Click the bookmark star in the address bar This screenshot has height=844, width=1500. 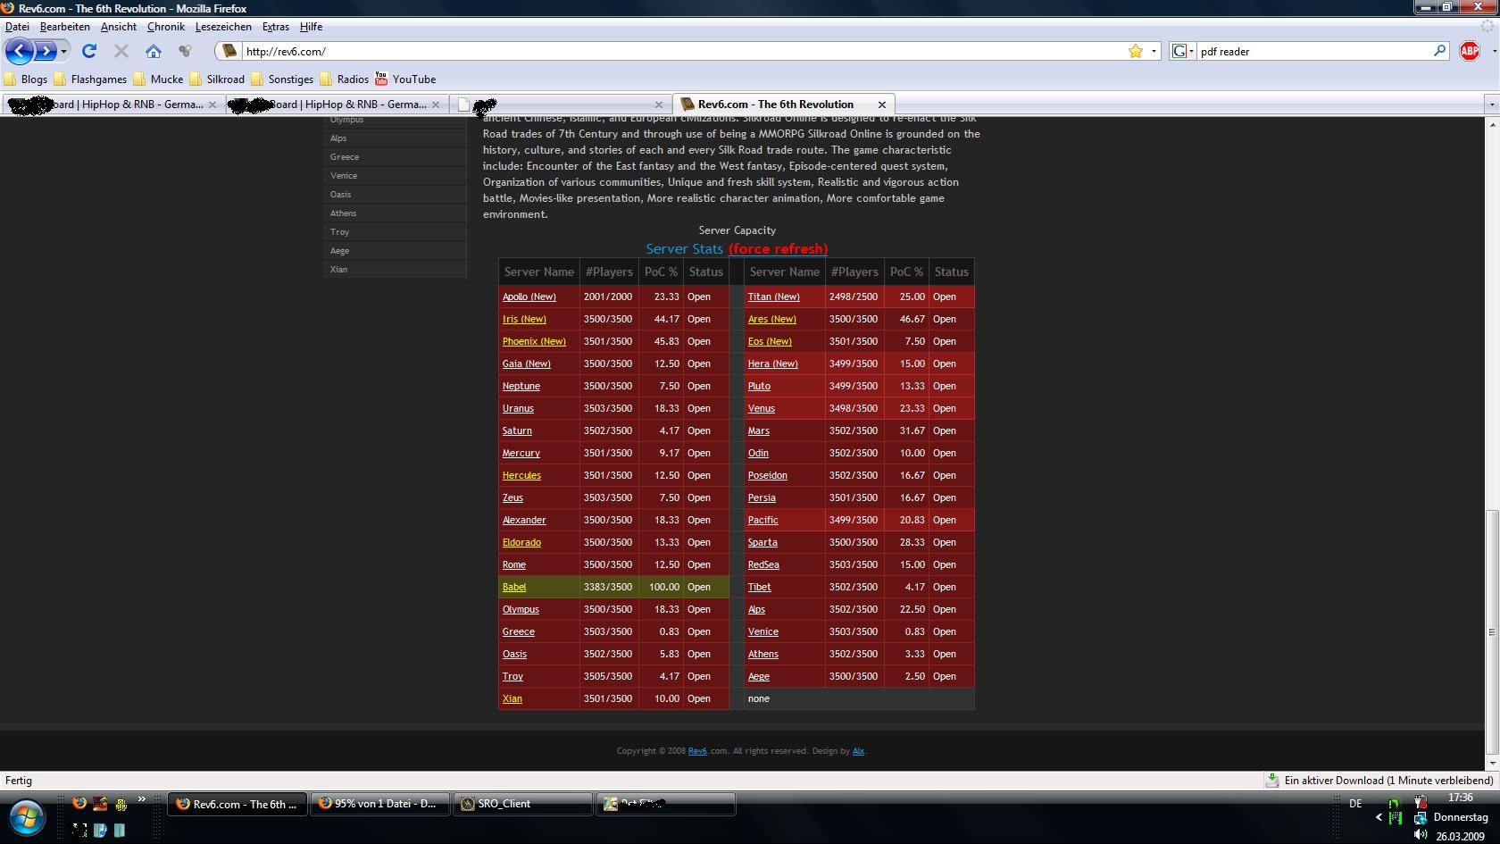click(1135, 51)
